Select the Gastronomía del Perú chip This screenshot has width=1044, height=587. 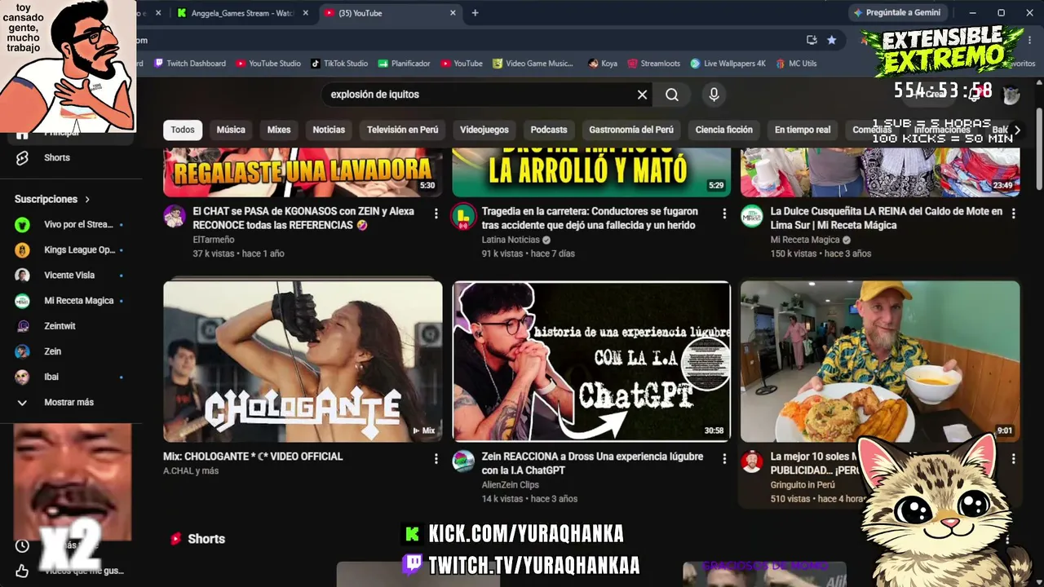coord(631,130)
